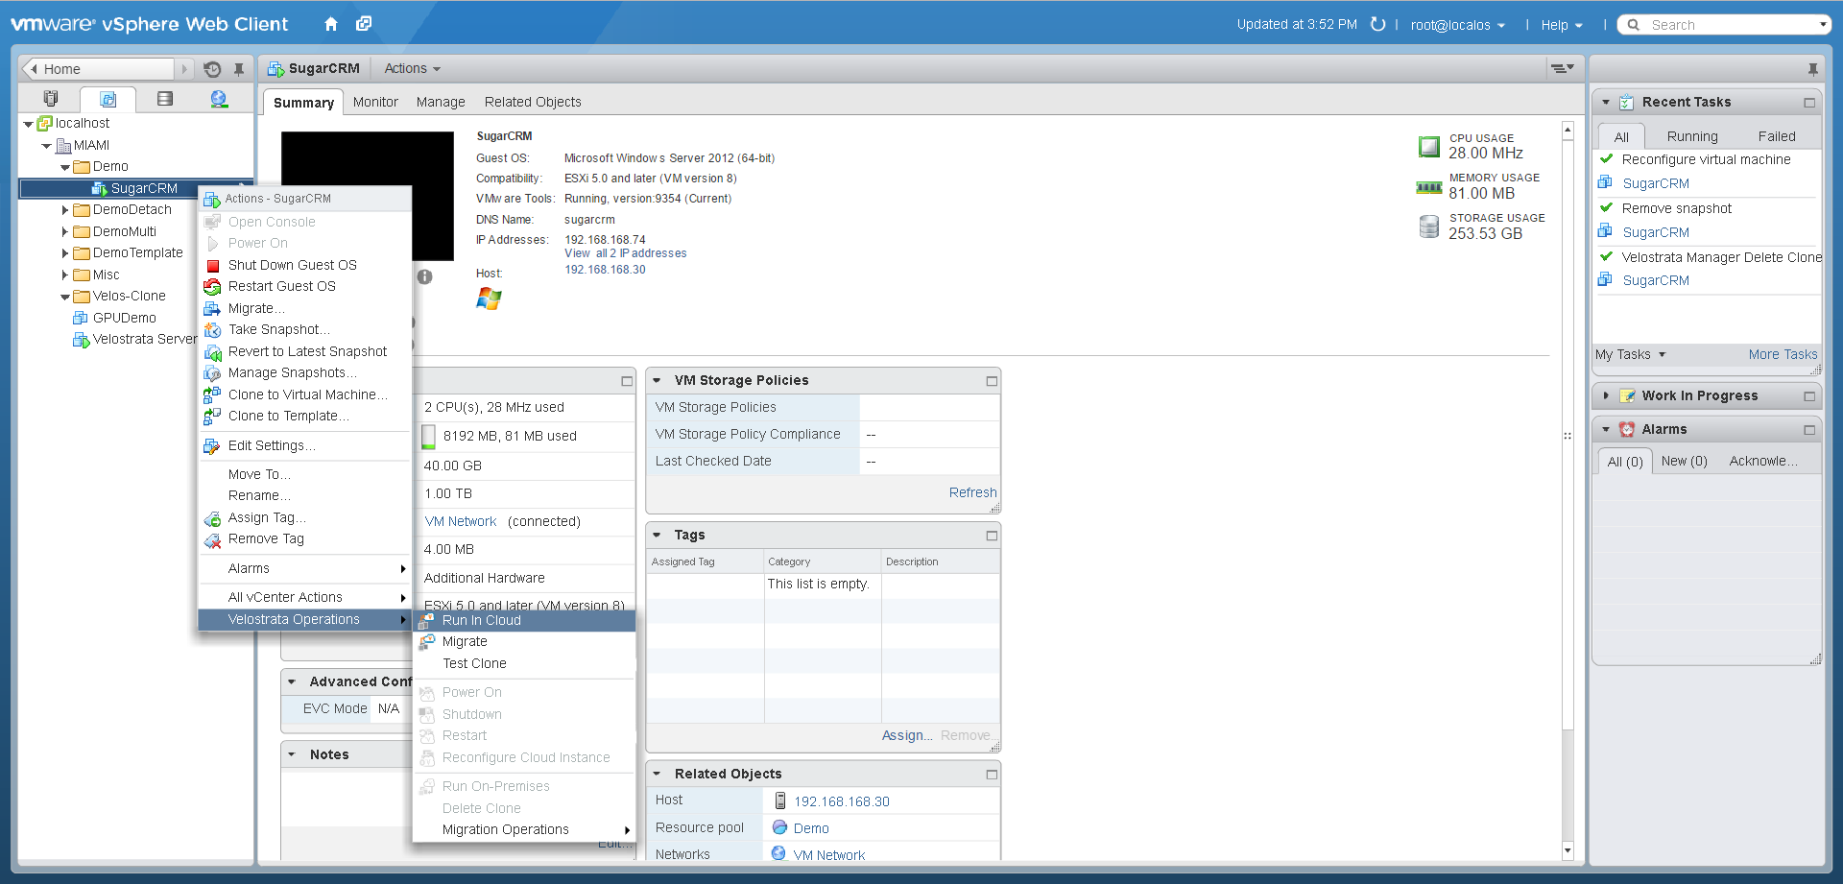Click the Assign link in Tags
1843x884 pixels.
coord(906,736)
